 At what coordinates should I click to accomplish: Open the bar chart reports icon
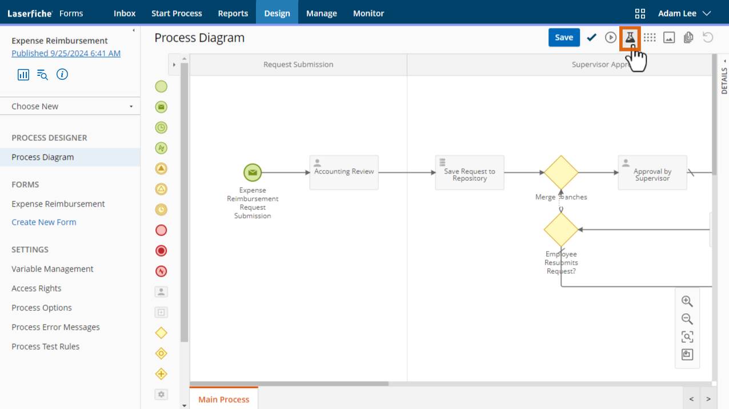23,74
